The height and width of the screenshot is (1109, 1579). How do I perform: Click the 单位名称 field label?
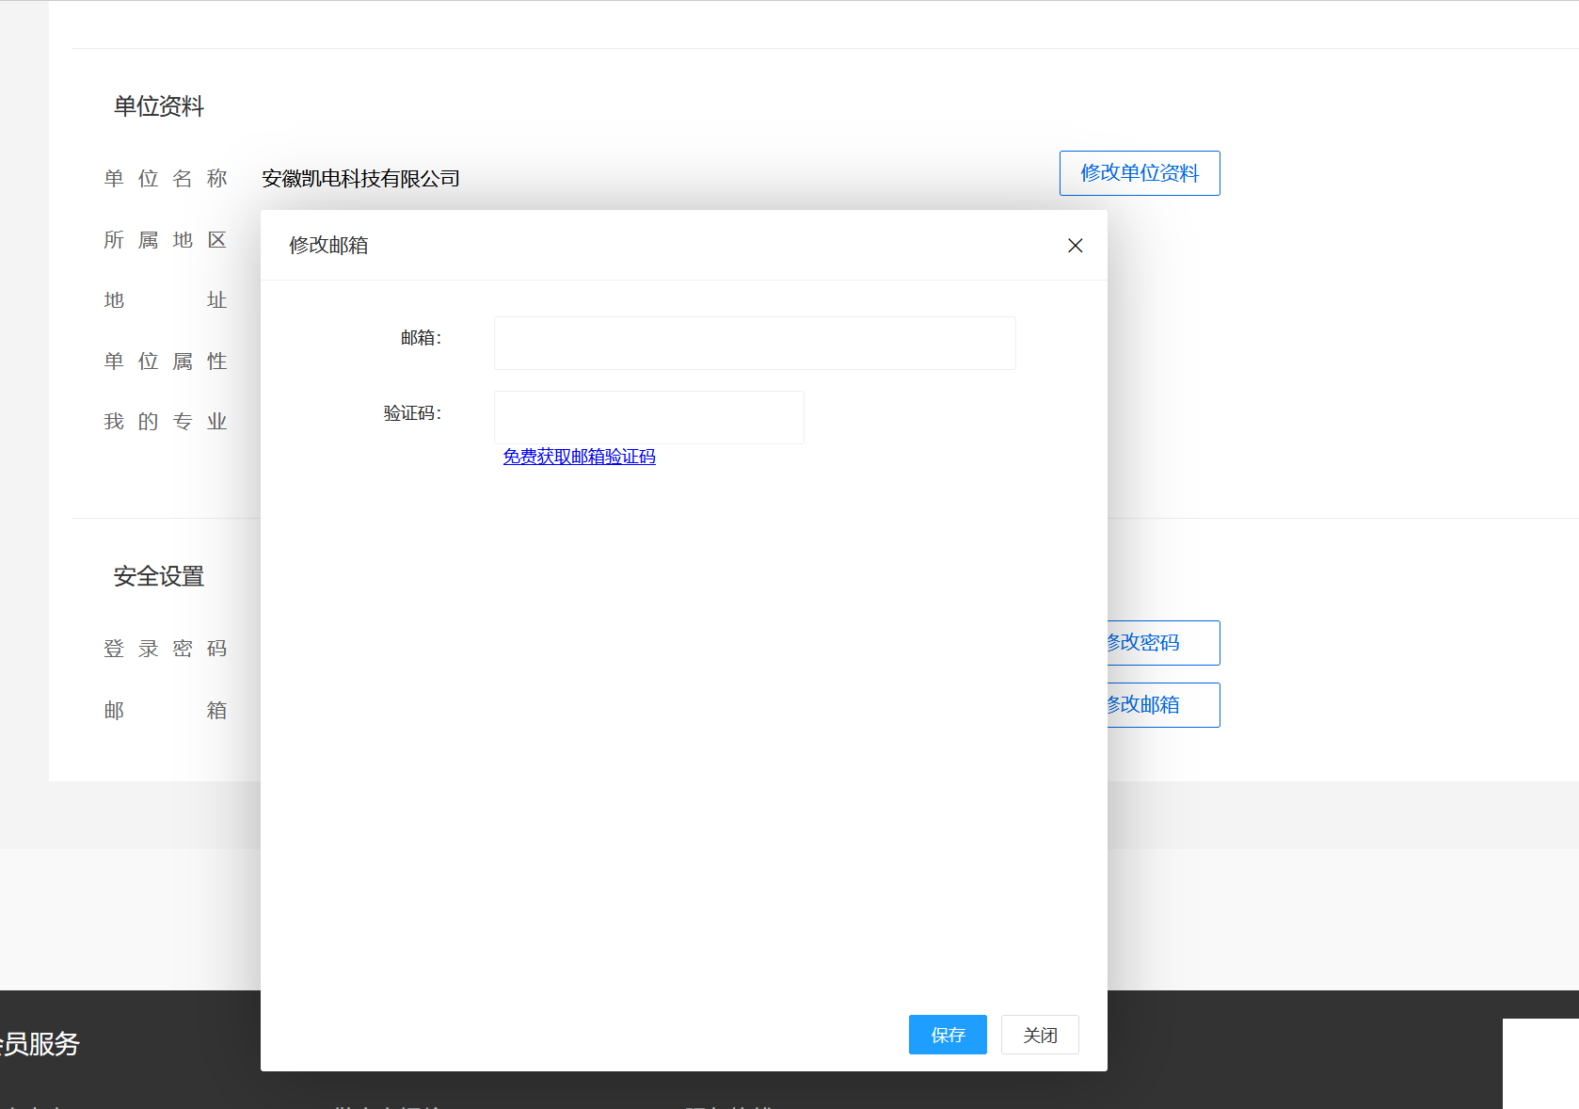coord(166,179)
